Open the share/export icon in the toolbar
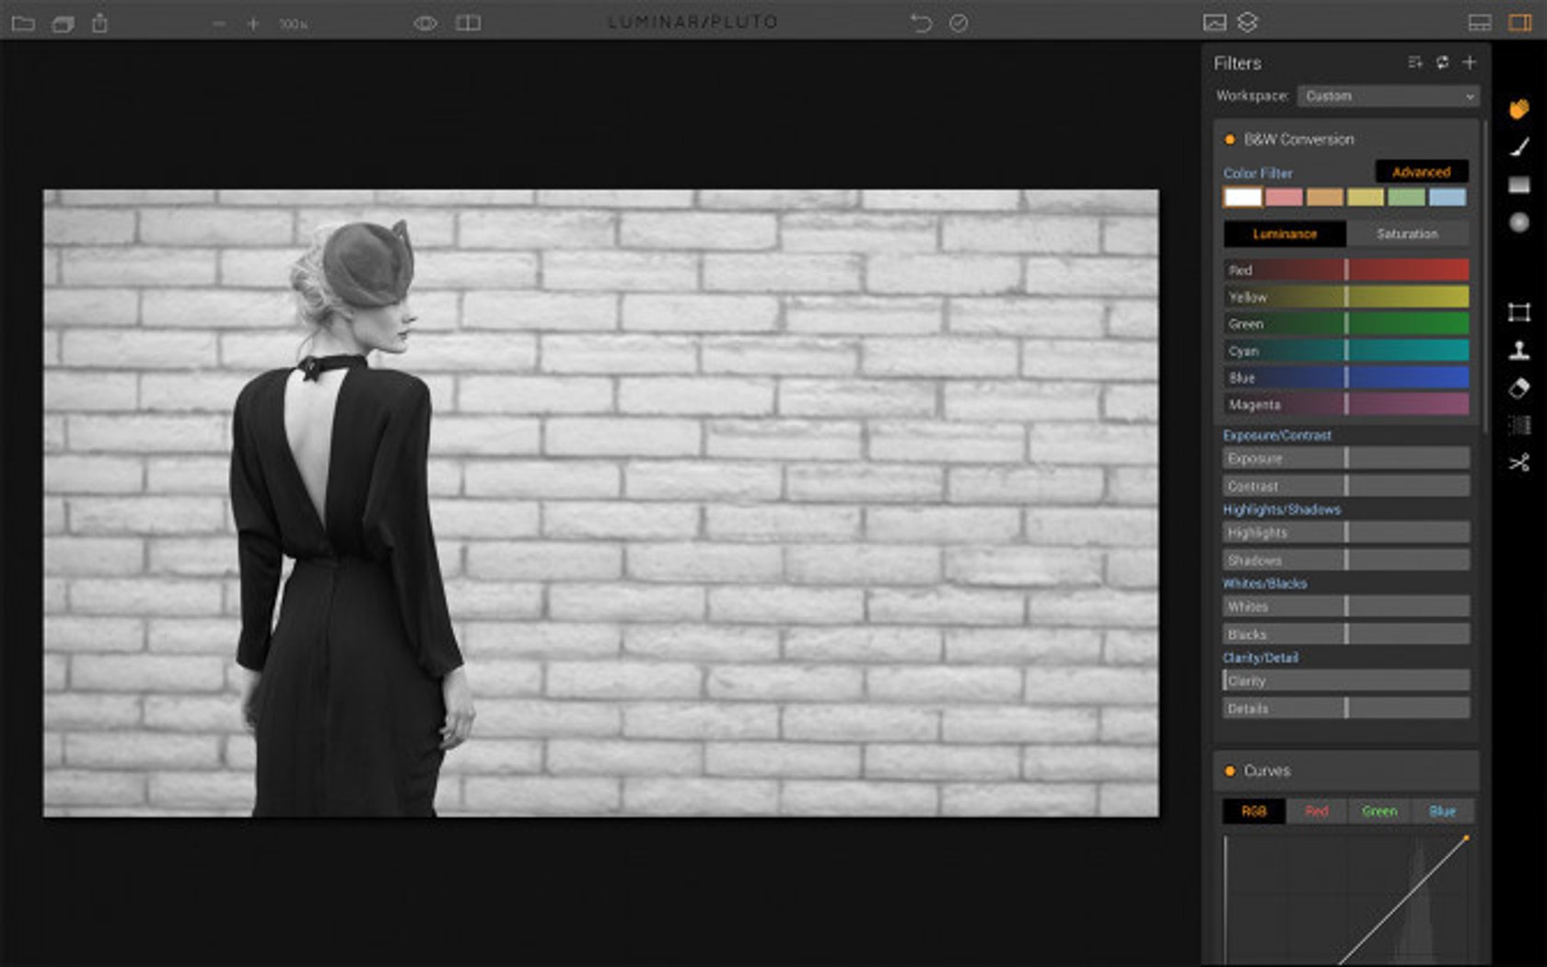 [101, 21]
